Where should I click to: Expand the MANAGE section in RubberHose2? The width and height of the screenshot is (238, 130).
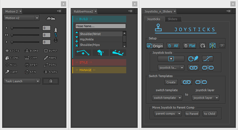[x=99, y=70]
